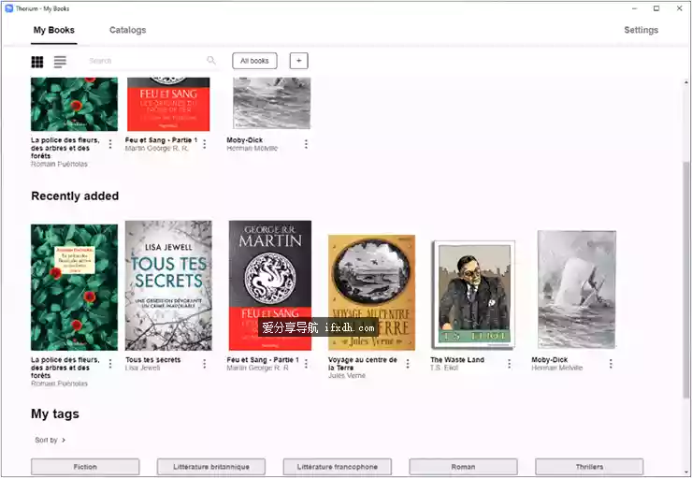The height and width of the screenshot is (478, 692).
Task: Click the All books button
Action: 254,61
